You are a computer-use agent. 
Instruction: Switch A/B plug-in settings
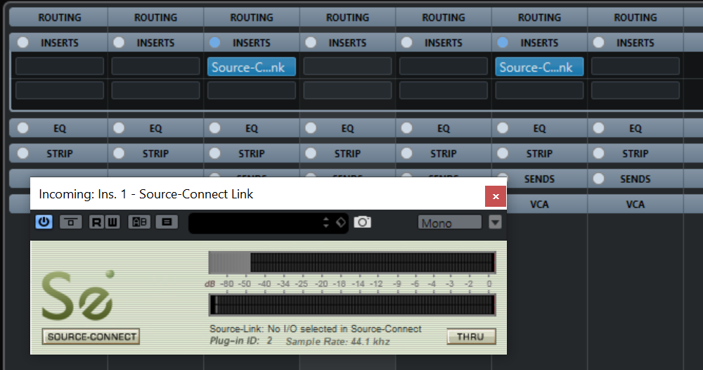(x=137, y=222)
